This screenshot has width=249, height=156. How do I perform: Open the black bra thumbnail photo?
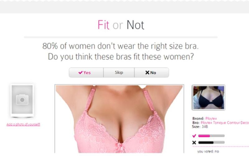(x=209, y=97)
